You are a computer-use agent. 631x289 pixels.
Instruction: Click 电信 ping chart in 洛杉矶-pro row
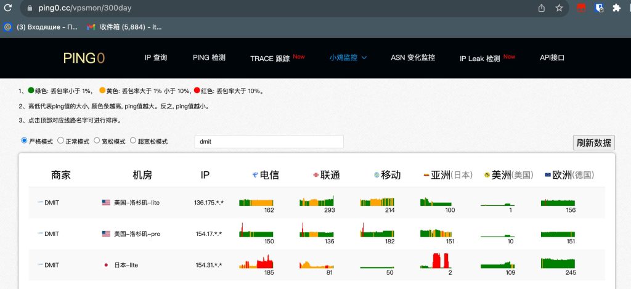[256, 230]
